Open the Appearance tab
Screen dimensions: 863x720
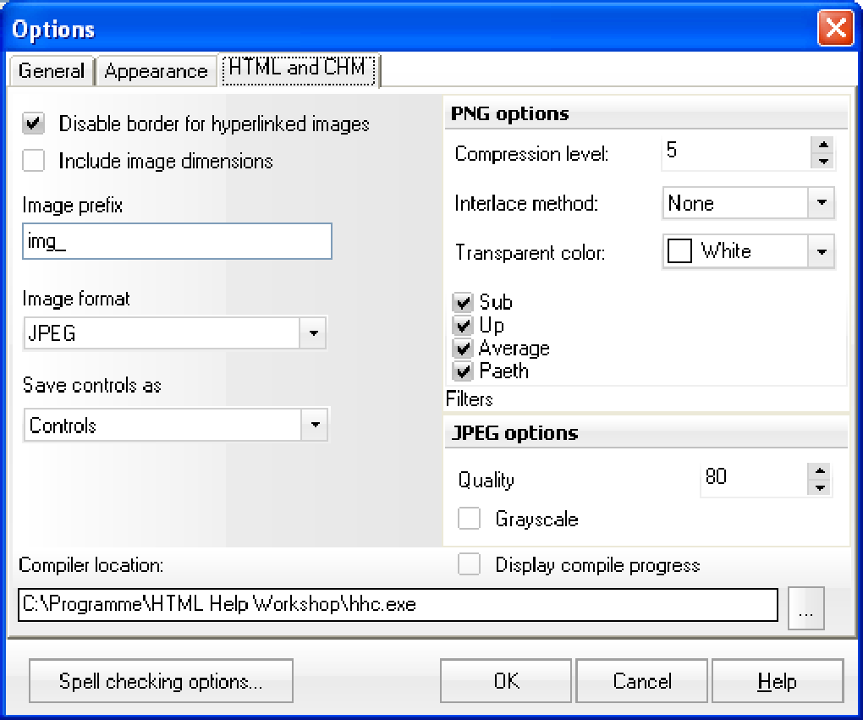[156, 71]
